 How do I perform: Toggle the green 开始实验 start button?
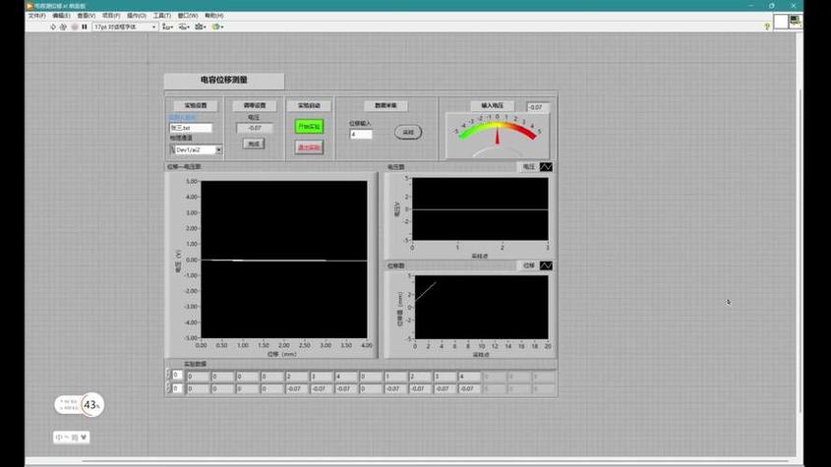(x=309, y=126)
